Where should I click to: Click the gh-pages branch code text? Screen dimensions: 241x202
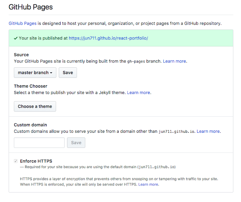[x=136, y=61]
